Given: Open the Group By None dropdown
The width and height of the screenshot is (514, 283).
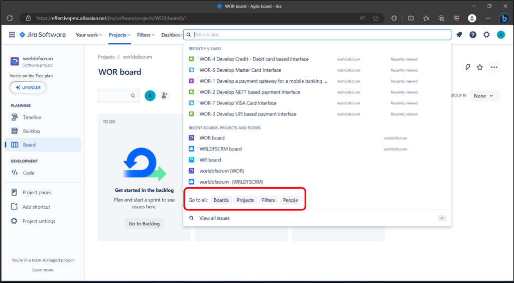Looking at the screenshot, I should point(484,96).
